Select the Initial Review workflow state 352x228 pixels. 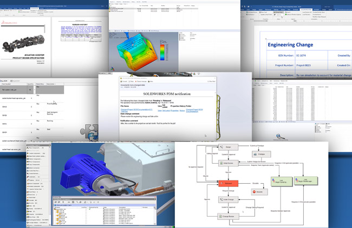tap(228, 163)
